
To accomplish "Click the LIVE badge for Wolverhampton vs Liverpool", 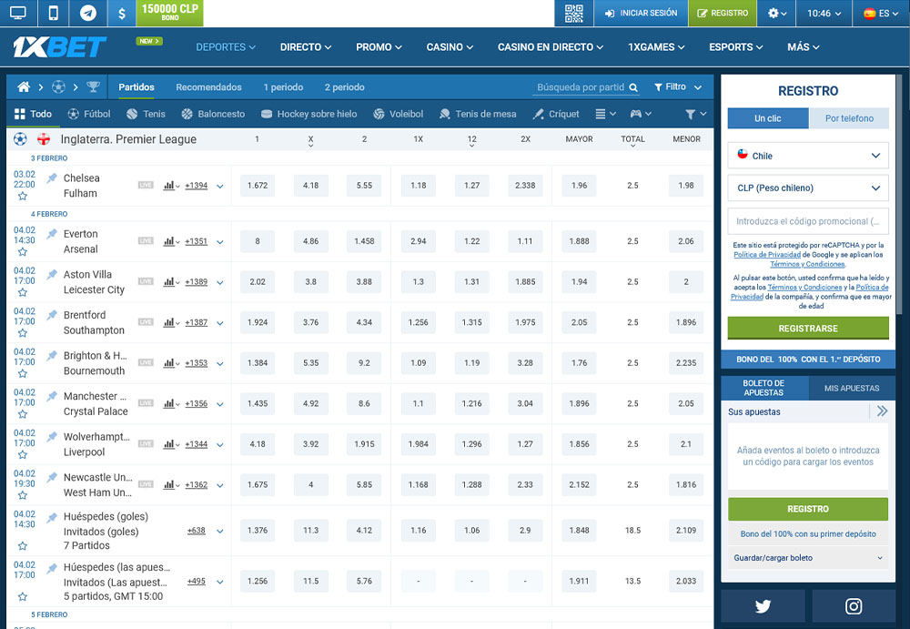I will pos(146,444).
